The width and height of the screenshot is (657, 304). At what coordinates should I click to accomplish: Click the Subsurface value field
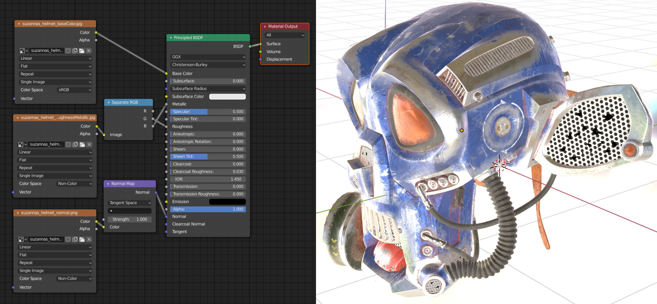pos(208,81)
